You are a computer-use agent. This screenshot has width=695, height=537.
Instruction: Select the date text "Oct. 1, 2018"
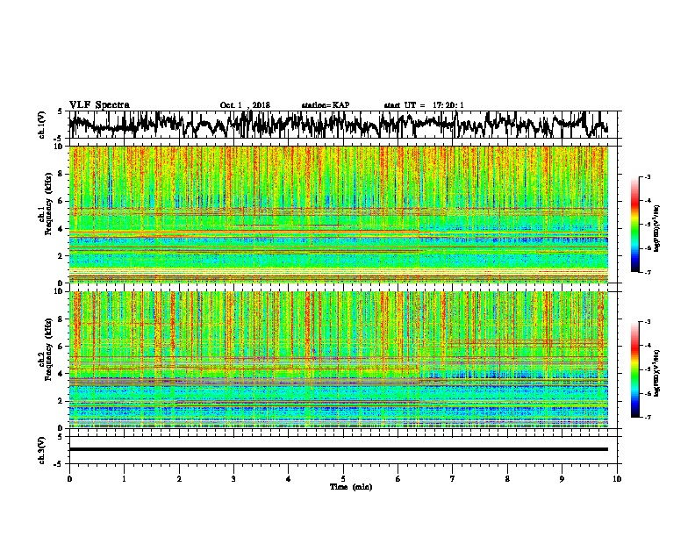click(x=245, y=105)
